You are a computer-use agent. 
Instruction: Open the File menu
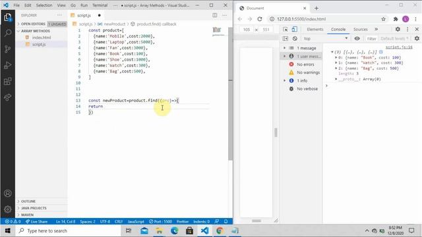16,5
